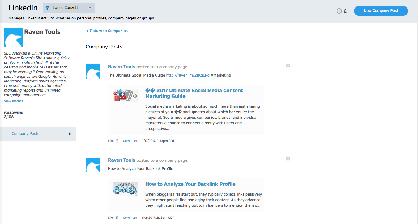Like the How to Analyze Backlink Profile post
The width and height of the screenshot is (418, 224).
113,218
